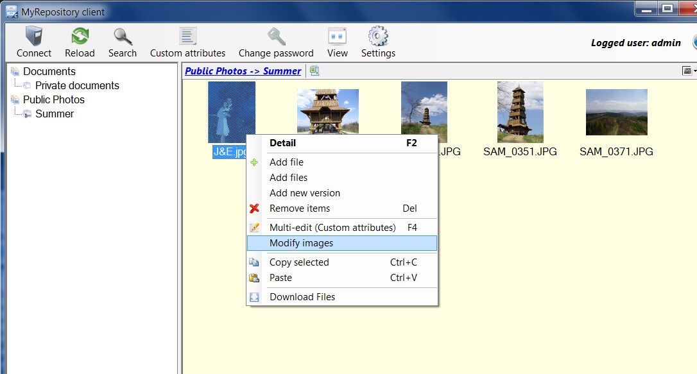Click the Private documents folder icon
Screen dimensions: 697x374
pyautogui.click(x=27, y=85)
